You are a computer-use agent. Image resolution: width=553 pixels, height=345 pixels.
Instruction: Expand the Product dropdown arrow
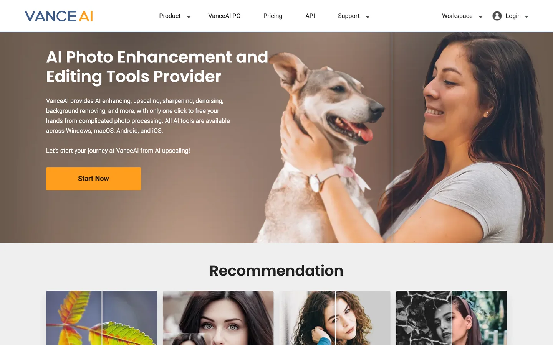click(189, 17)
